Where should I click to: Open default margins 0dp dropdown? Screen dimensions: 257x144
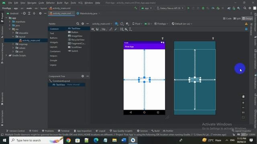pyautogui.click(x=104, y=29)
